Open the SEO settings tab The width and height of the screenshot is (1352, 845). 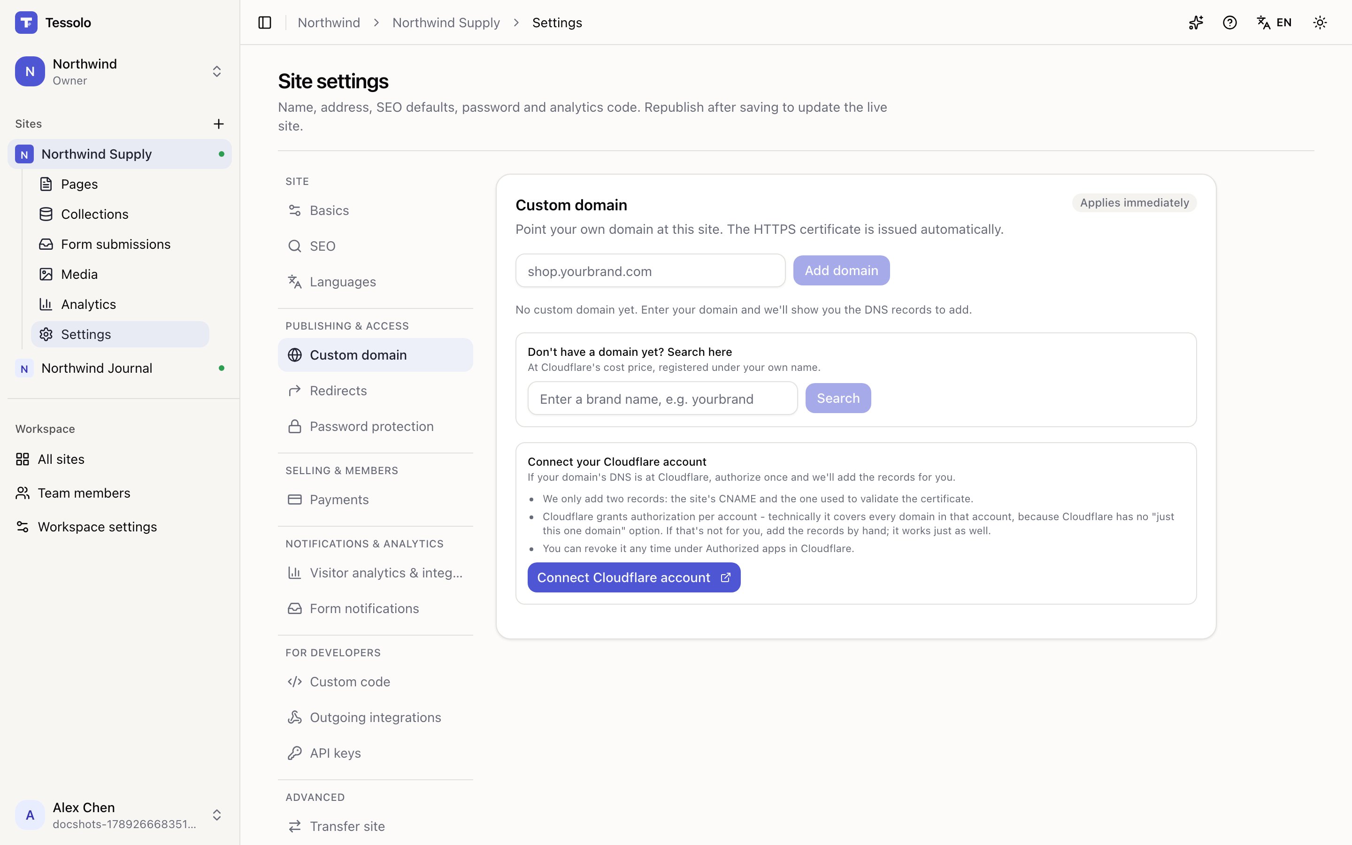(x=376, y=246)
